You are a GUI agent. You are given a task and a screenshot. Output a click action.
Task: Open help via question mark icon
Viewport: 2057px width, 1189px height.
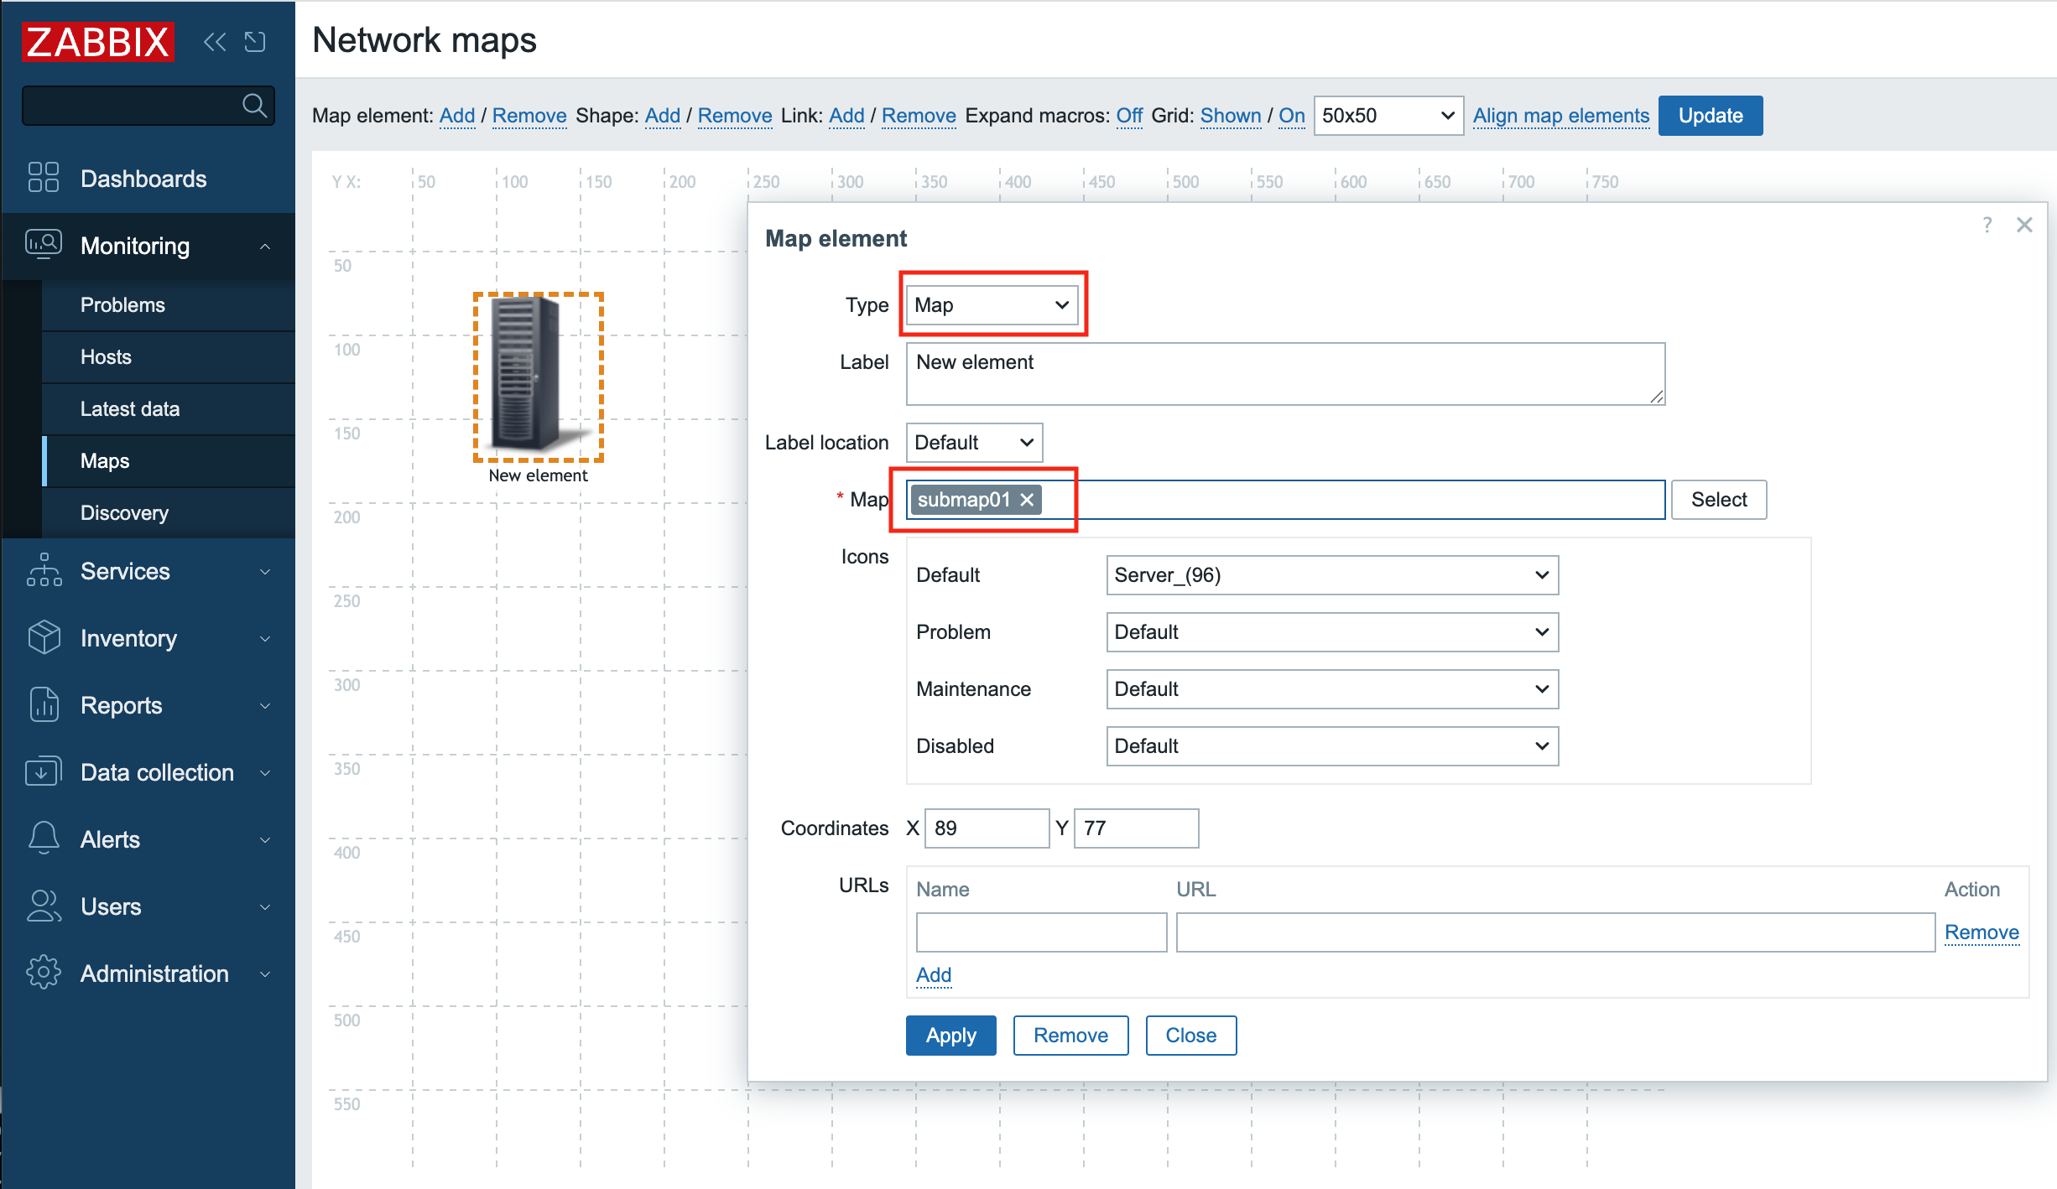click(1987, 225)
